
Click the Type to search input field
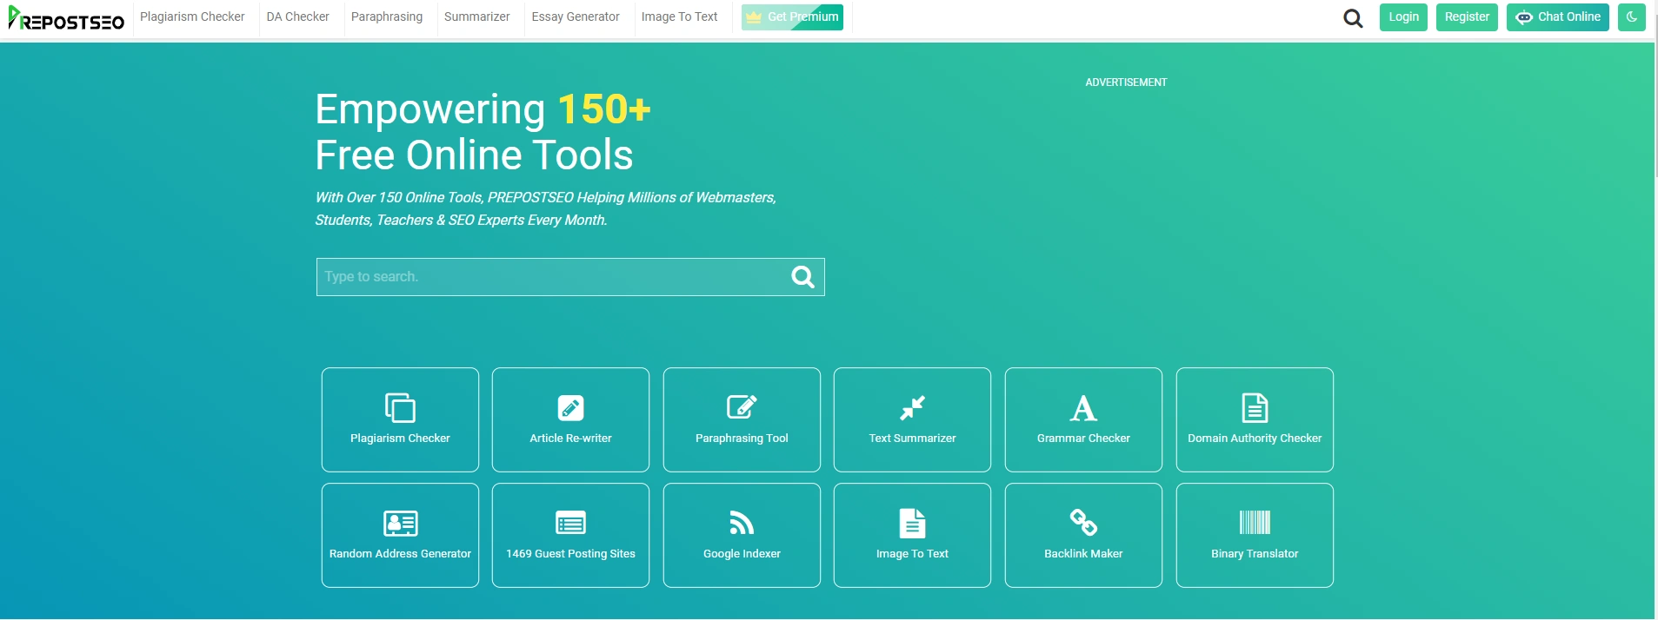pos(552,277)
